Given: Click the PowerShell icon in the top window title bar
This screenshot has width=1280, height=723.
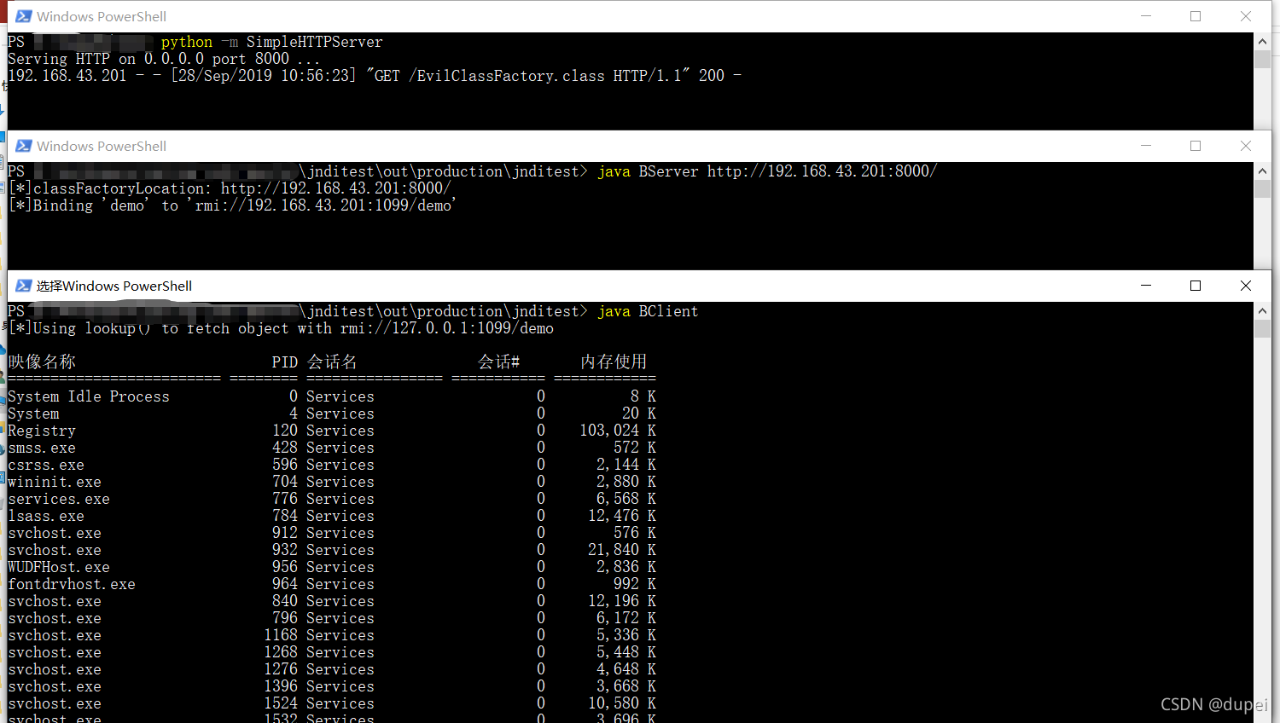Looking at the screenshot, I should point(24,16).
